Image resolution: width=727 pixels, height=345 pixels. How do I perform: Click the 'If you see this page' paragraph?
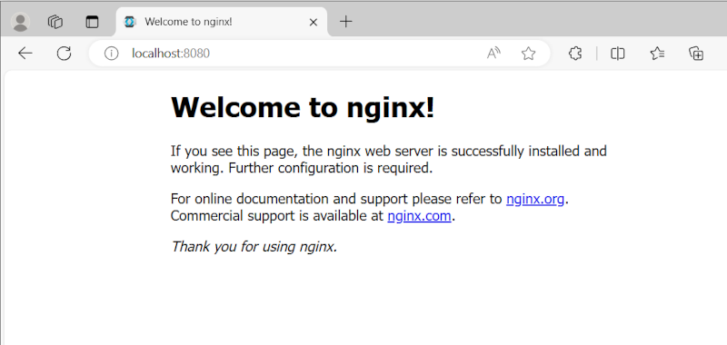coord(389,159)
